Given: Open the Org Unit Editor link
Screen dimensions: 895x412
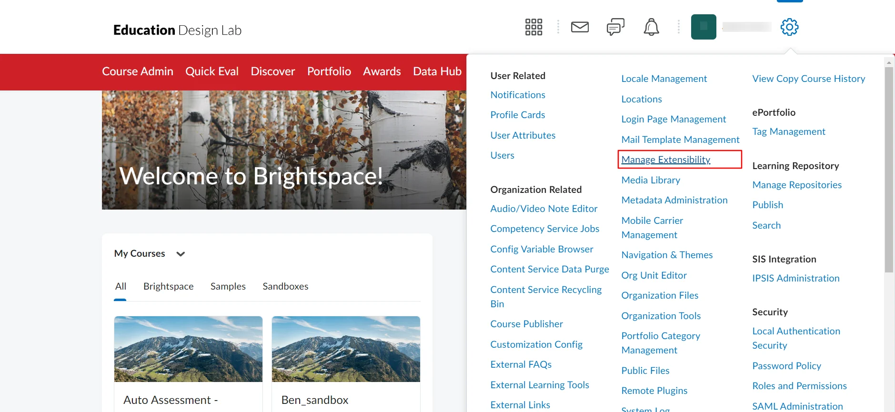Looking at the screenshot, I should (x=654, y=275).
